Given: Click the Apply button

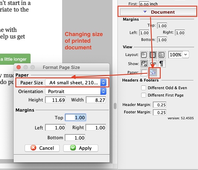Looking at the screenshot, I should click(x=81, y=148).
